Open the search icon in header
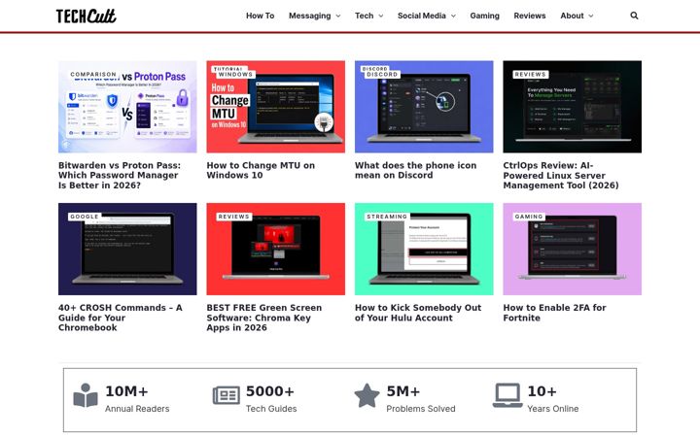700x437 pixels. click(x=634, y=16)
